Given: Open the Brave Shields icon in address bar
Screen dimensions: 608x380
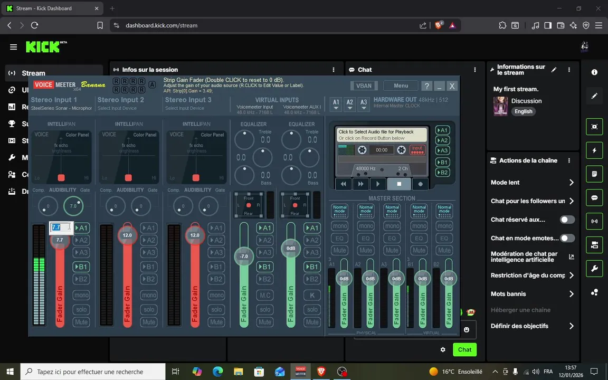Looking at the screenshot, I should click(x=439, y=25).
